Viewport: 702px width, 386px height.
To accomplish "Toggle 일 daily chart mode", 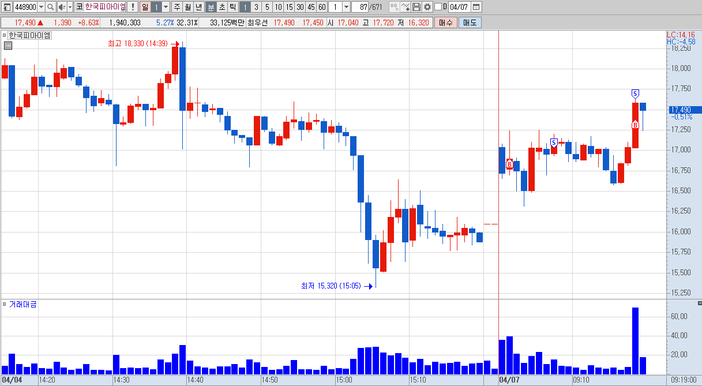I will [x=145, y=7].
